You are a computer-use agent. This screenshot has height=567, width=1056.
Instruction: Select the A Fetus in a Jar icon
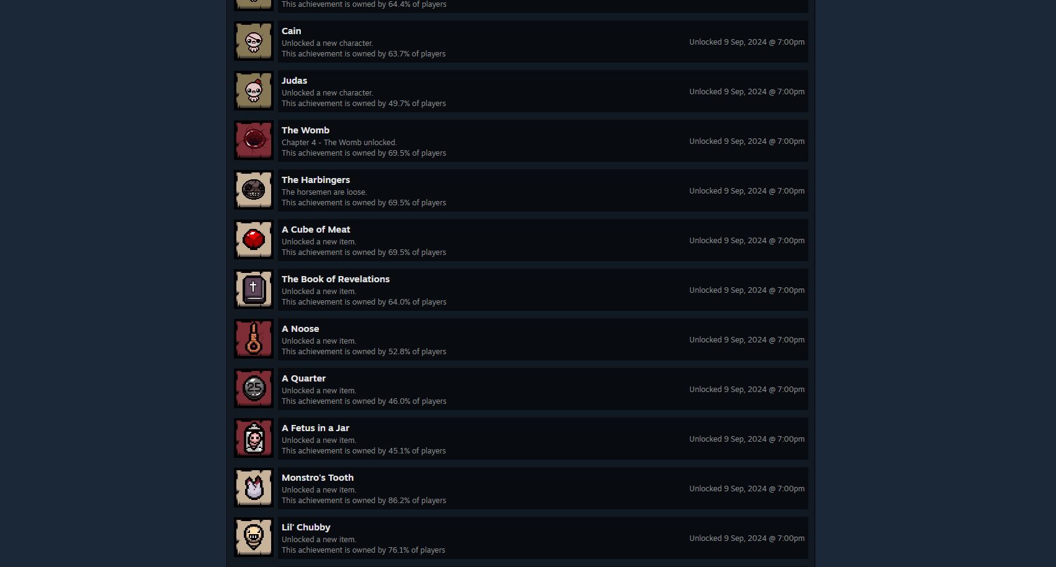point(254,439)
